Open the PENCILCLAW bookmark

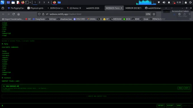click(158, 19)
